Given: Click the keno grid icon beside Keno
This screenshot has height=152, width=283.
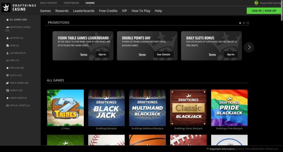Looking at the screenshot, I should pos(7,46).
